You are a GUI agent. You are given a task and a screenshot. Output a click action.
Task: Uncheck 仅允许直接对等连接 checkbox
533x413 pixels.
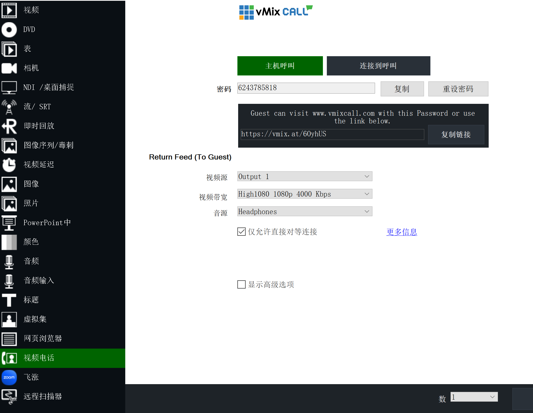pyautogui.click(x=241, y=232)
